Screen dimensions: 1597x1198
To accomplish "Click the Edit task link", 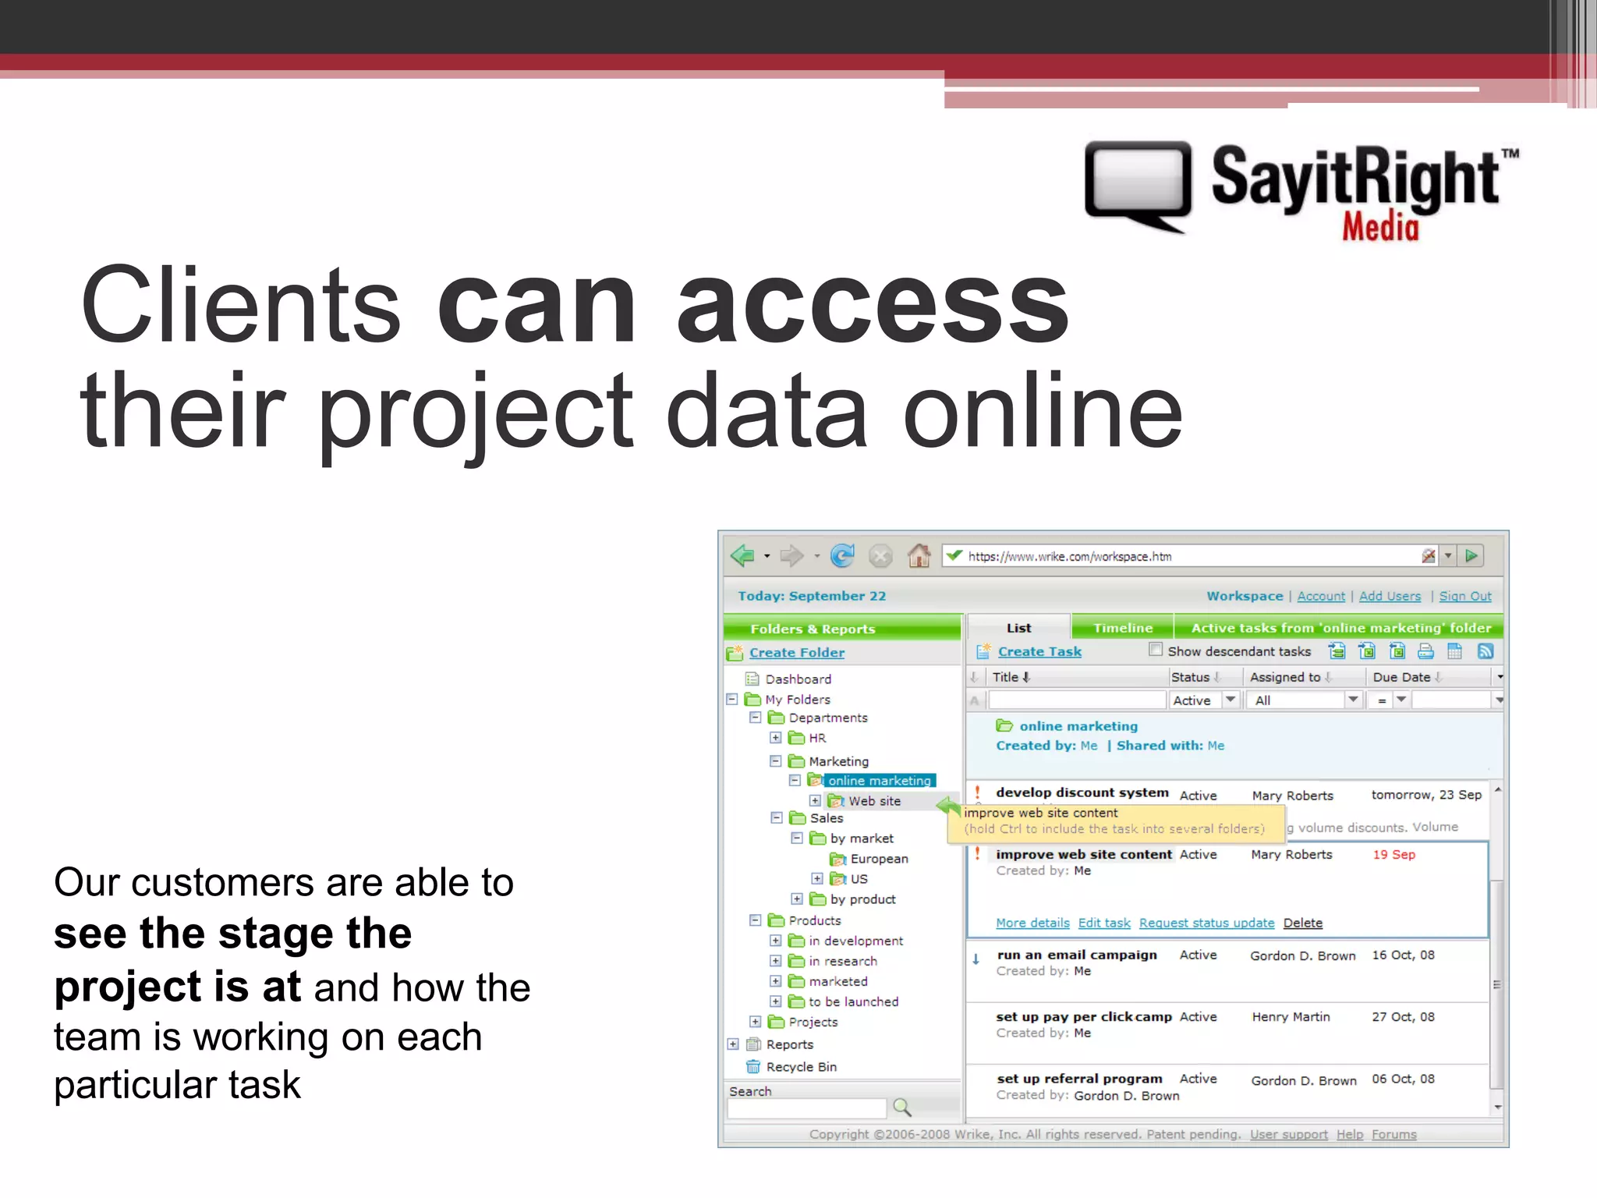I will click(x=1104, y=923).
